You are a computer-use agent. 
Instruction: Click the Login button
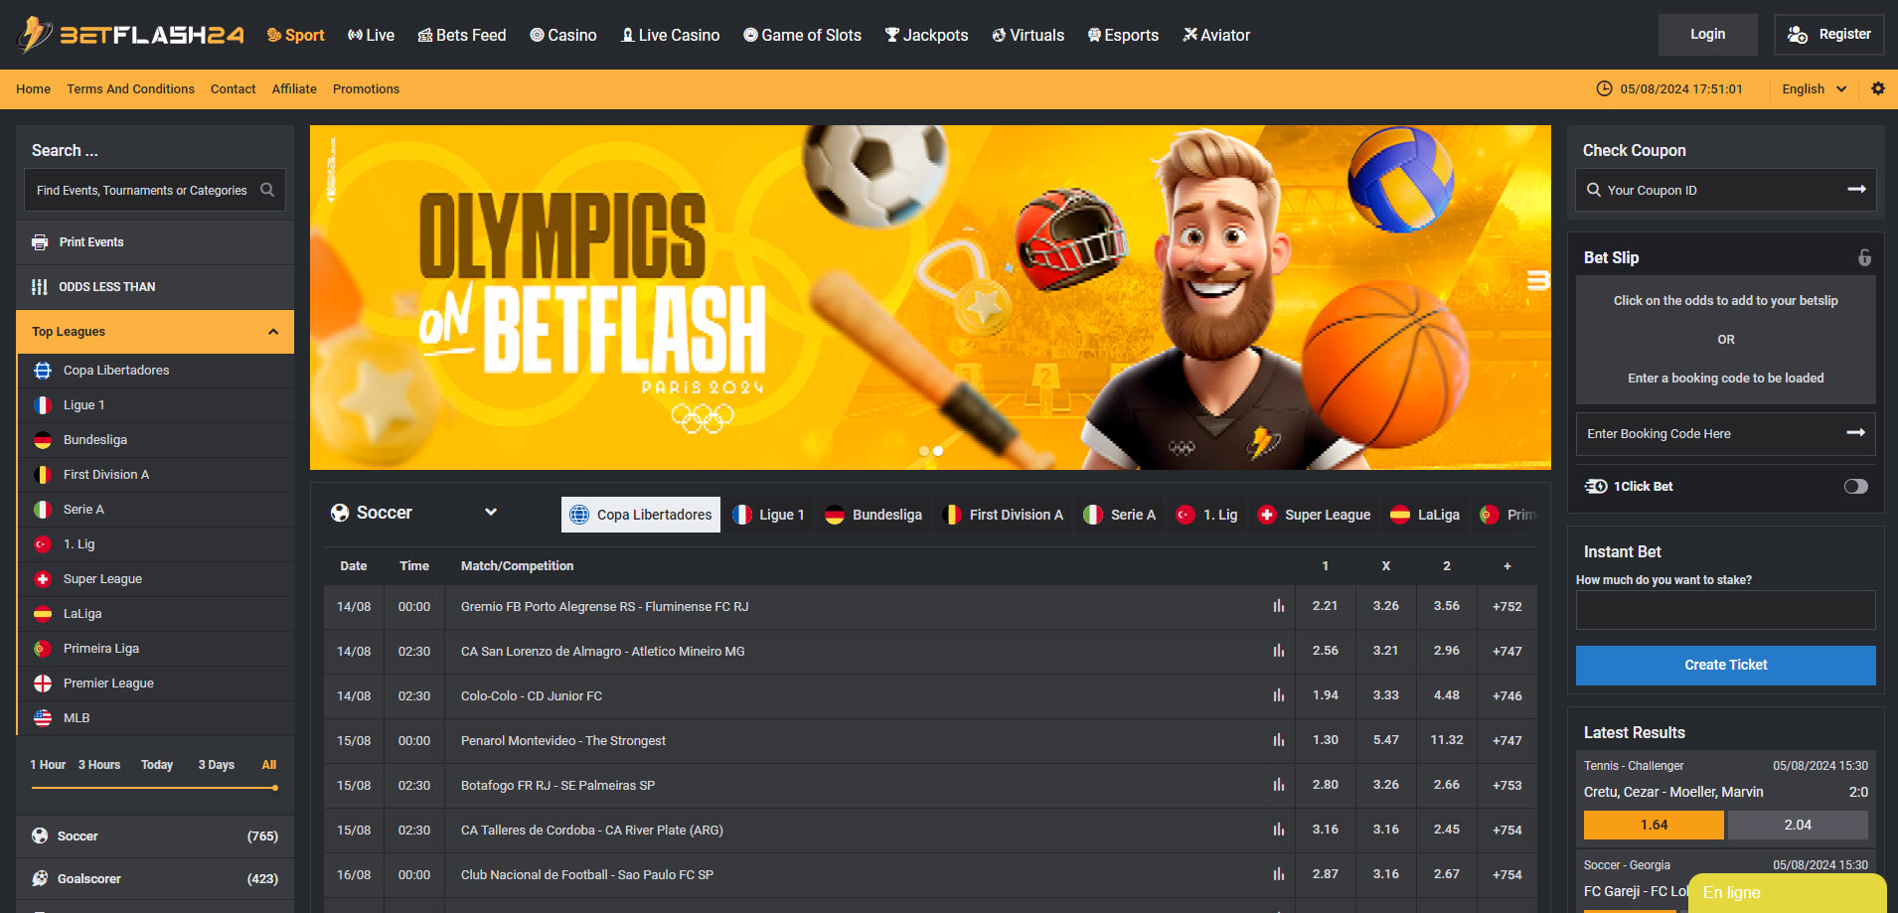point(1707,34)
